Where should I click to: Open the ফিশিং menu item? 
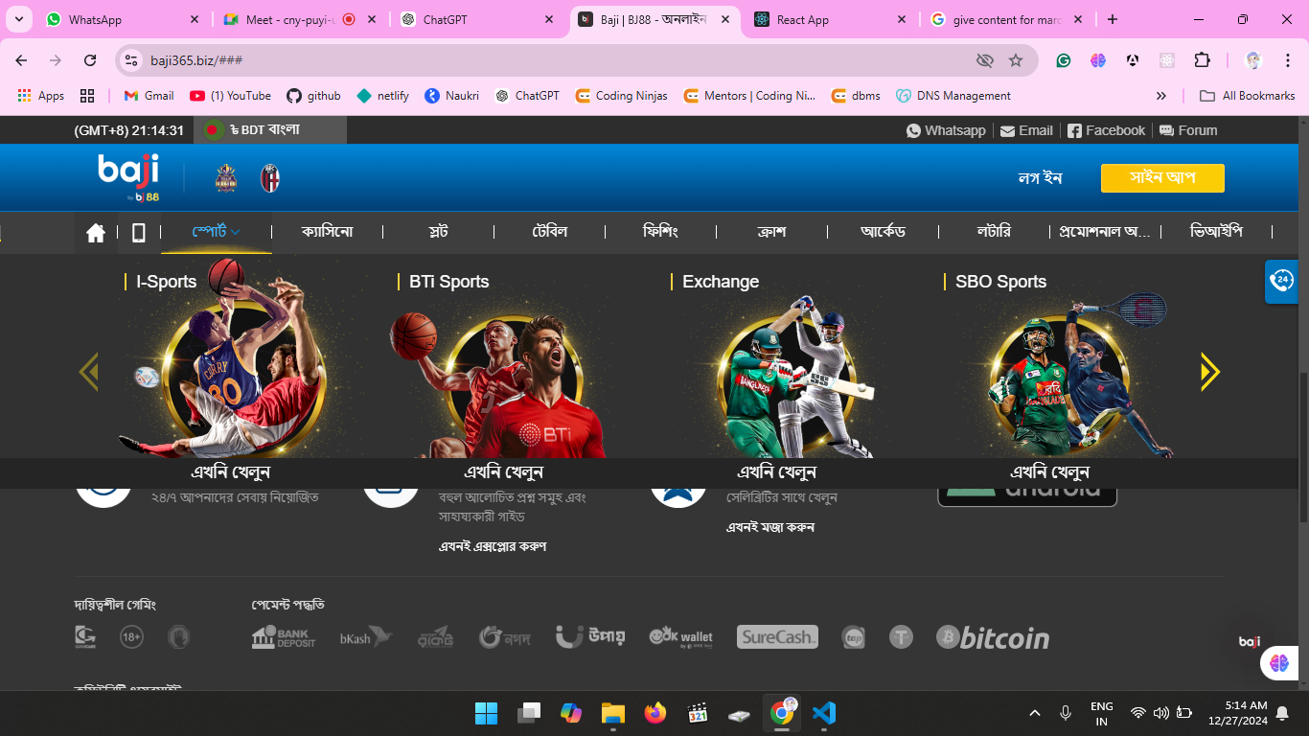click(660, 232)
